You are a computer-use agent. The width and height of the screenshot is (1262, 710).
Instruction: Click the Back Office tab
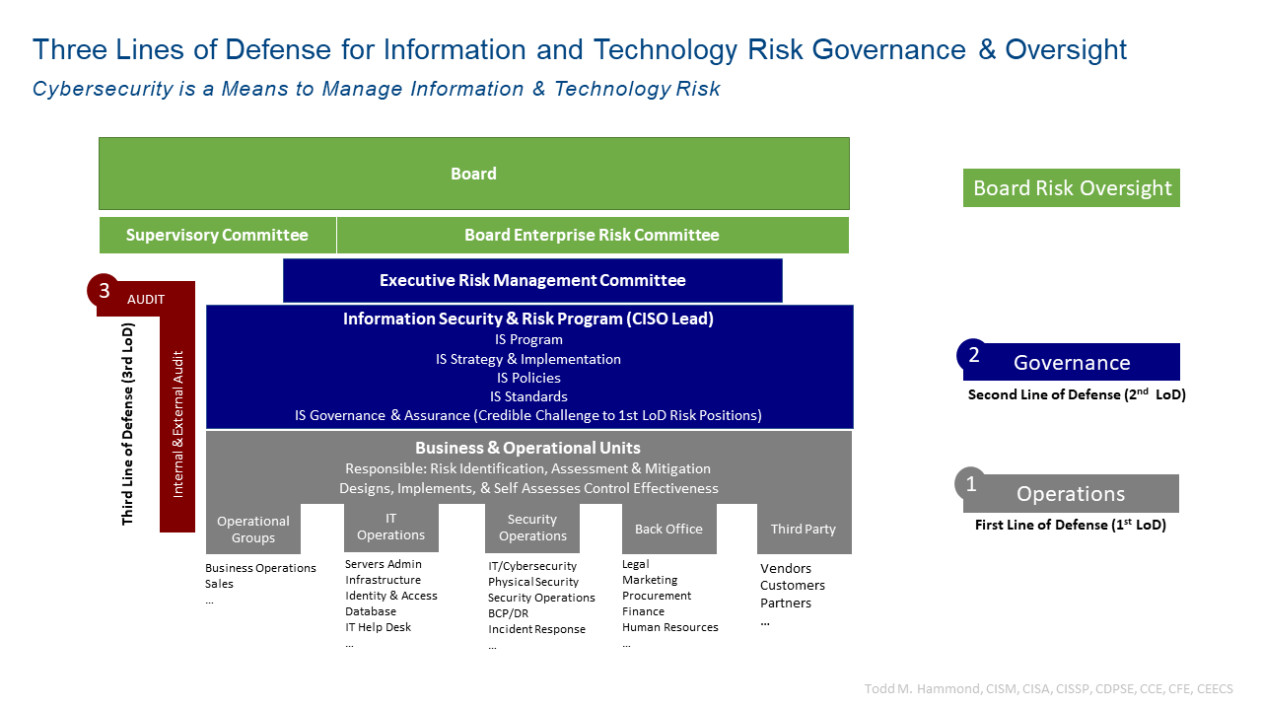coord(668,530)
